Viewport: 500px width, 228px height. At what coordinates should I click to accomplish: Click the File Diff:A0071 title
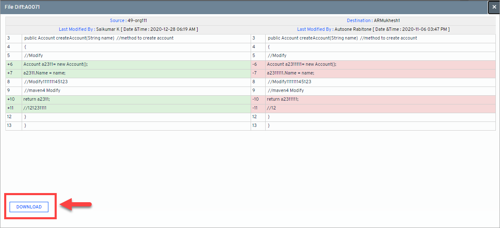coord(22,7)
